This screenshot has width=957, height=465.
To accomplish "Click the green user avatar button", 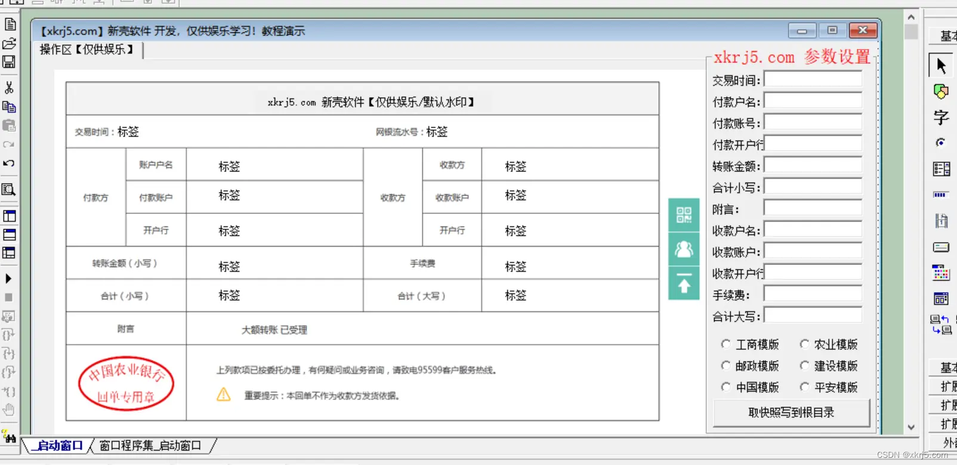I will point(684,249).
